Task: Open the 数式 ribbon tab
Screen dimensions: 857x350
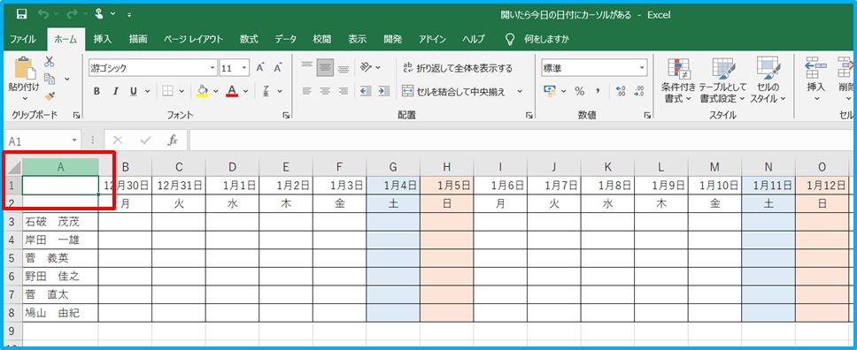Action: coord(249,39)
